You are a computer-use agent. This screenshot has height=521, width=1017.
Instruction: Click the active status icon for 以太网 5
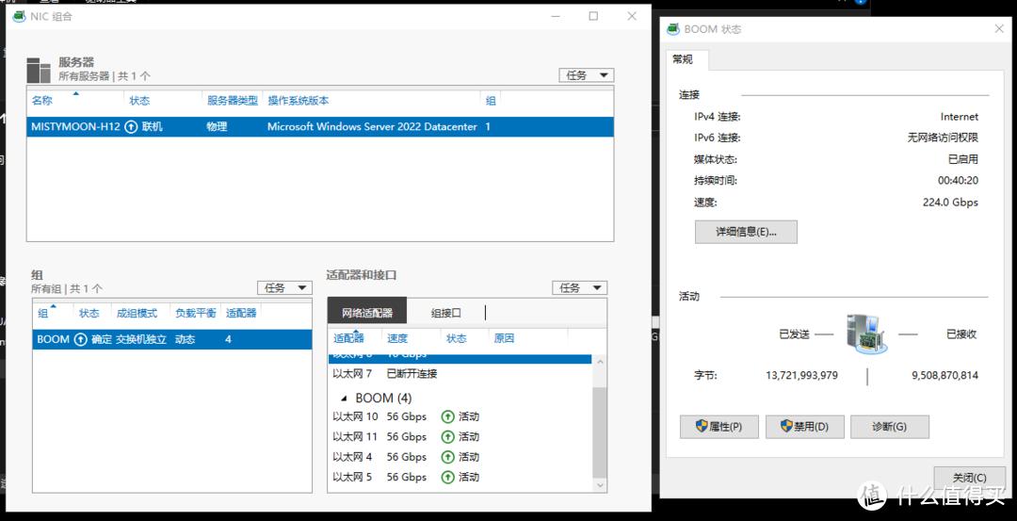[x=447, y=477]
